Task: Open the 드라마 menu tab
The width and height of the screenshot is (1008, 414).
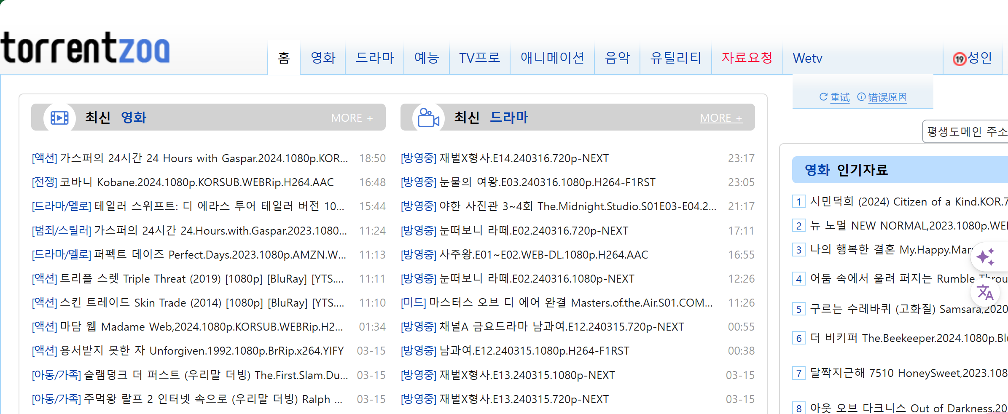Action: [x=374, y=58]
